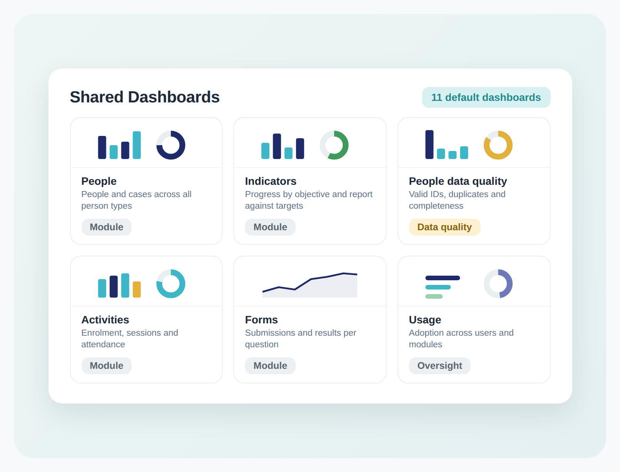Click the Oversight tag on Usage card
Viewport: 620px width, 472px height.
tap(440, 366)
